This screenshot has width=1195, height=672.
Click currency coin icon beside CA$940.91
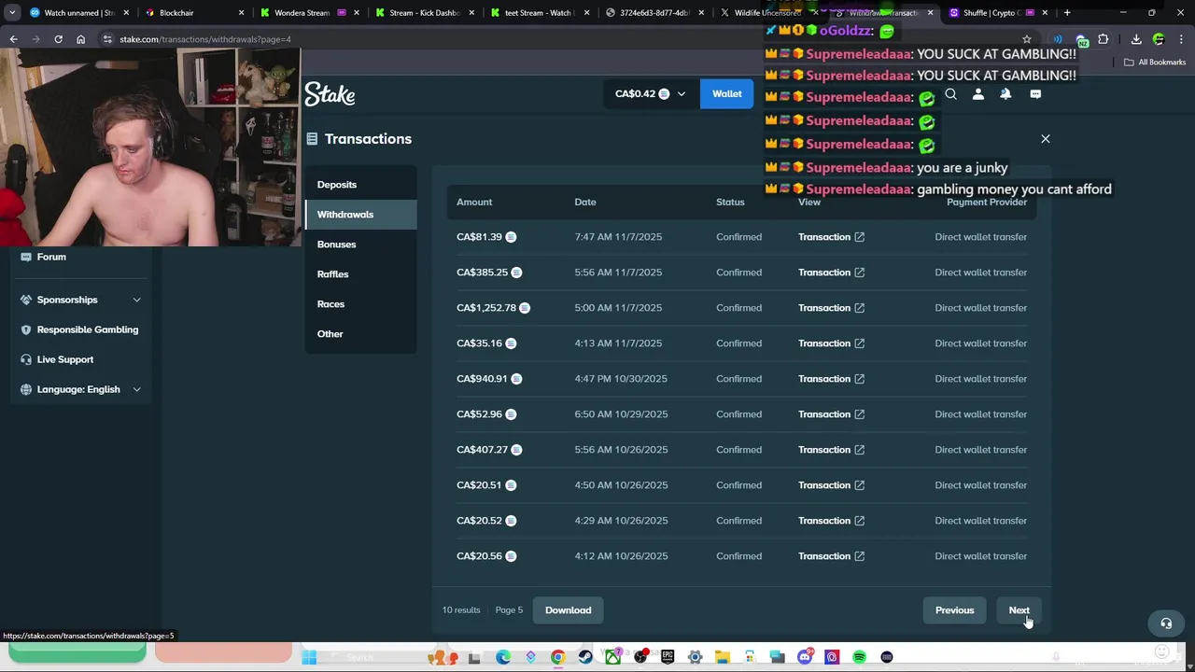(x=516, y=379)
